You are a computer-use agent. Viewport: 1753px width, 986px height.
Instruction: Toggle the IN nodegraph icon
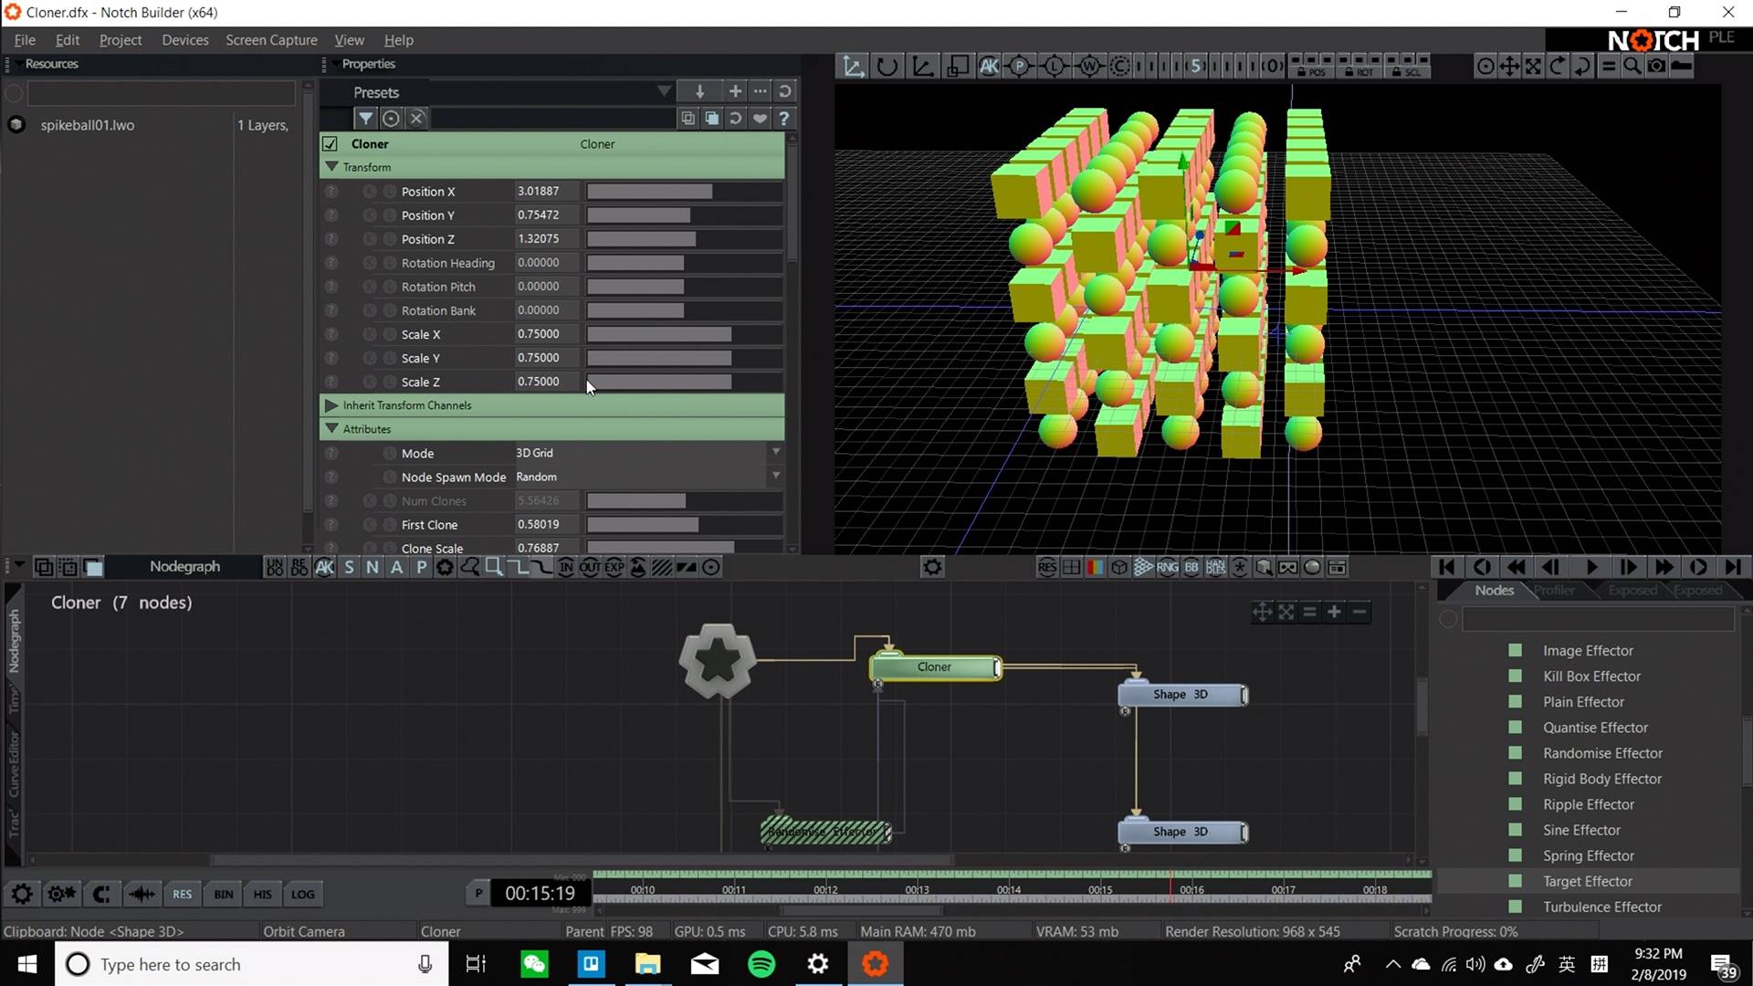coord(566,567)
